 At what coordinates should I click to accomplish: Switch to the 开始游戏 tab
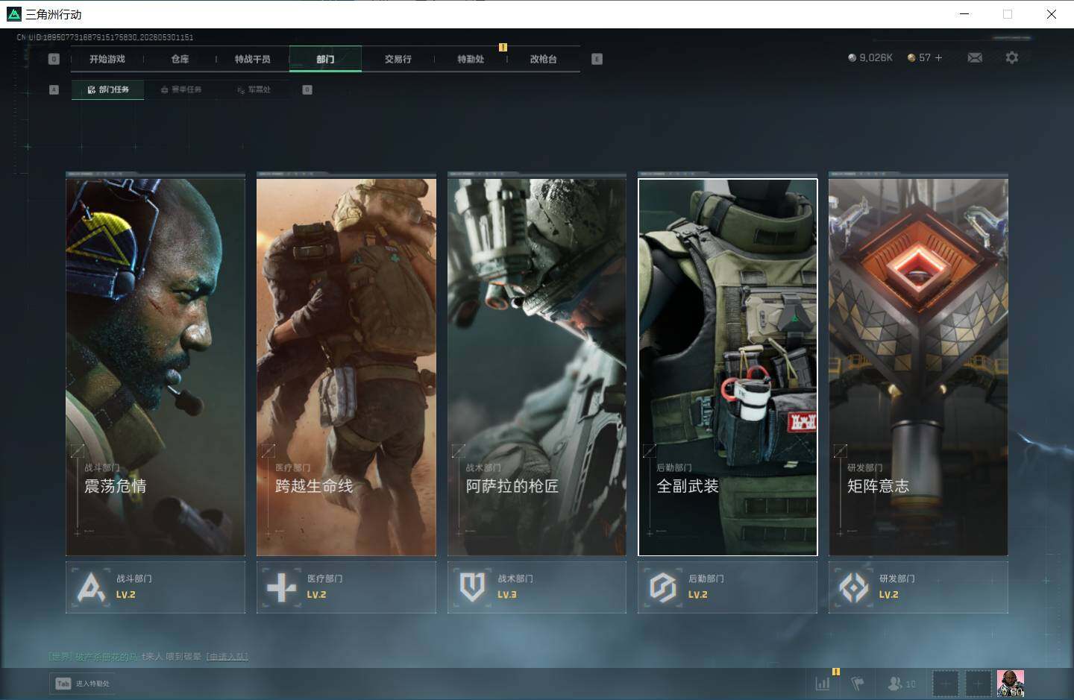(x=107, y=59)
